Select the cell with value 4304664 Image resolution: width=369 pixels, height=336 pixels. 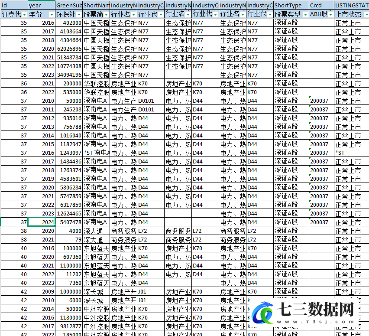(x=69, y=40)
